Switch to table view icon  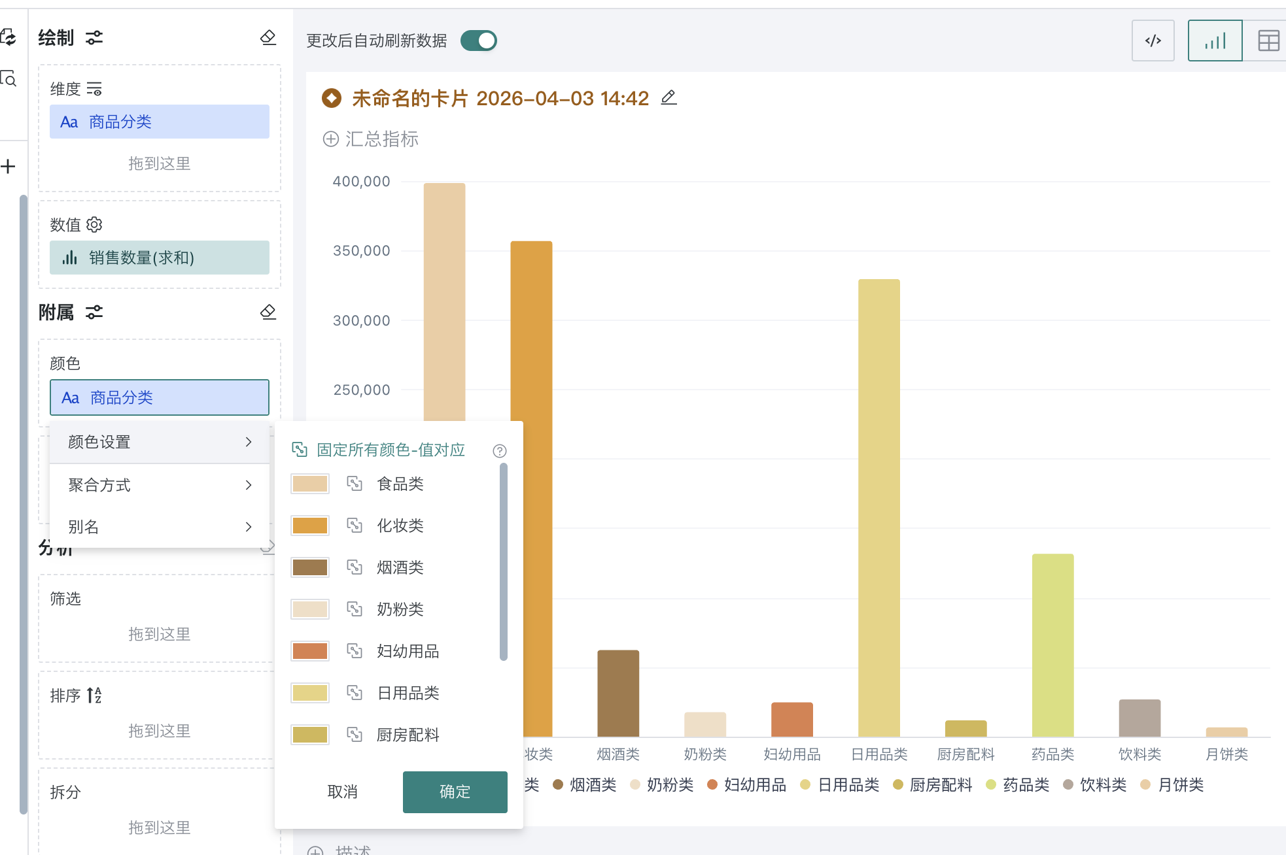(1268, 41)
